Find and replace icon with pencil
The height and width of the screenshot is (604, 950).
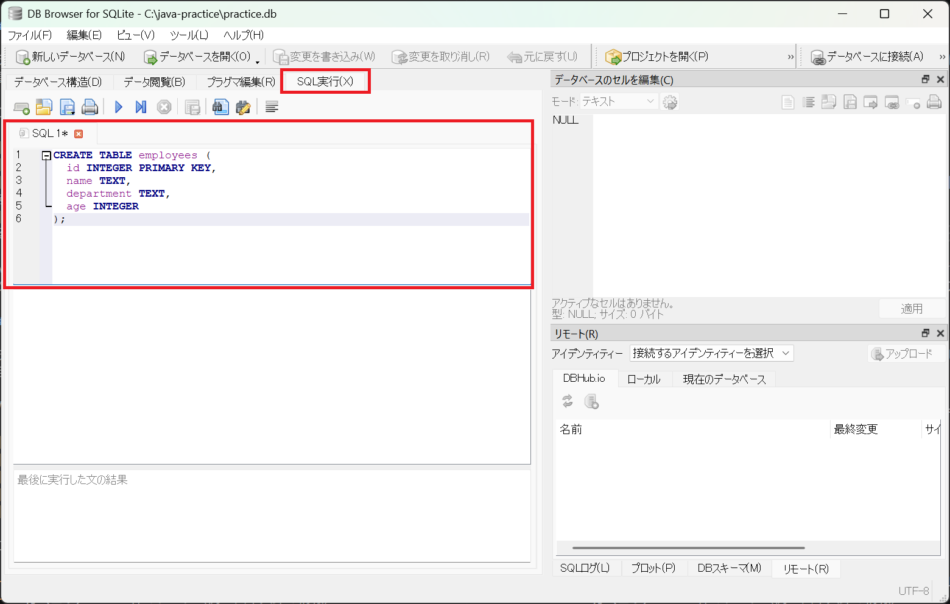(x=243, y=107)
